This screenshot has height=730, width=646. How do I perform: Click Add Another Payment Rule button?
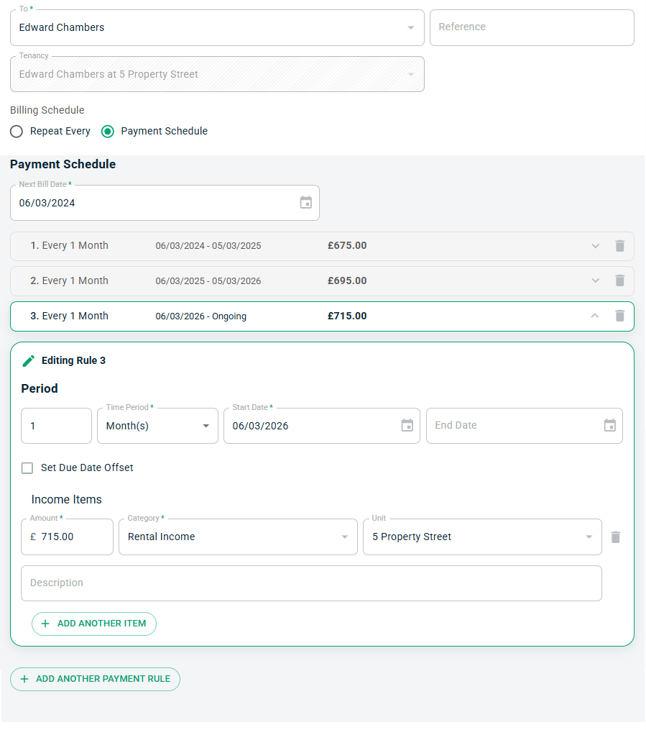pos(95,679)
